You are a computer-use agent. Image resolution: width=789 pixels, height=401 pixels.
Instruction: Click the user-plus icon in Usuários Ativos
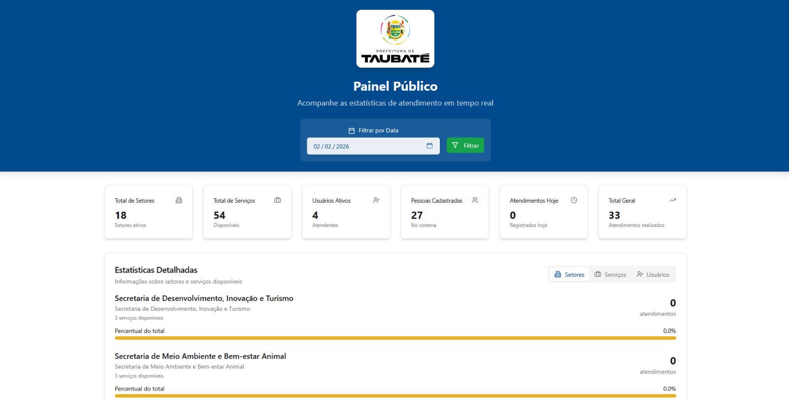pos(376,200)
